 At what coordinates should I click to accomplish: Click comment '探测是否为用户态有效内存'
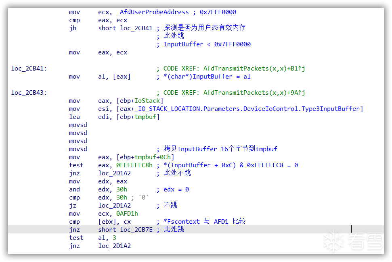205,28
